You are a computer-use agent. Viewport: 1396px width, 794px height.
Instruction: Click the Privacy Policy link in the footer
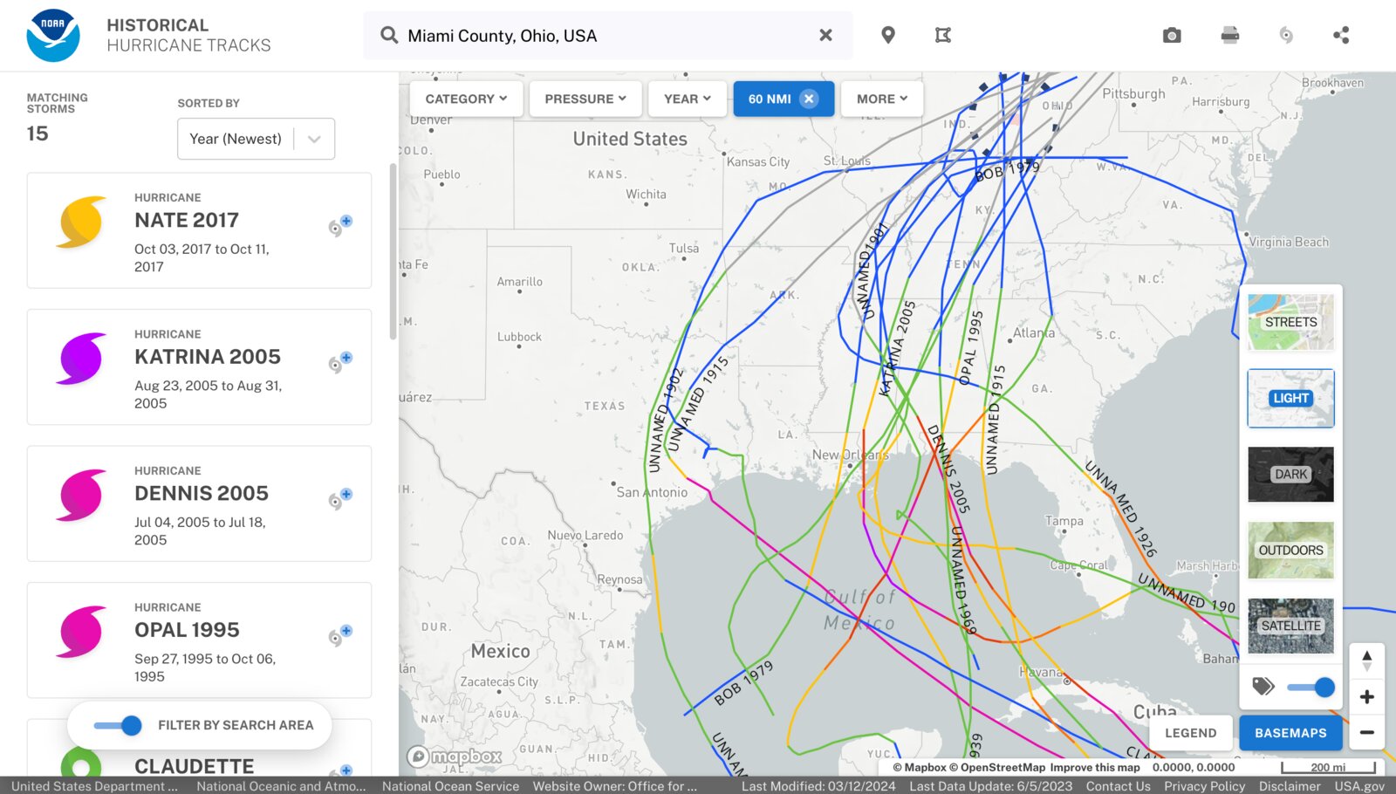click(x=1204, y=786)
